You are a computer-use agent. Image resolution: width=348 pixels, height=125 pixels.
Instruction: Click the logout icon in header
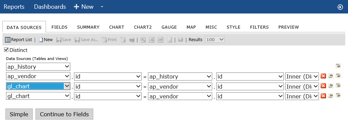[x=340, y=7]
